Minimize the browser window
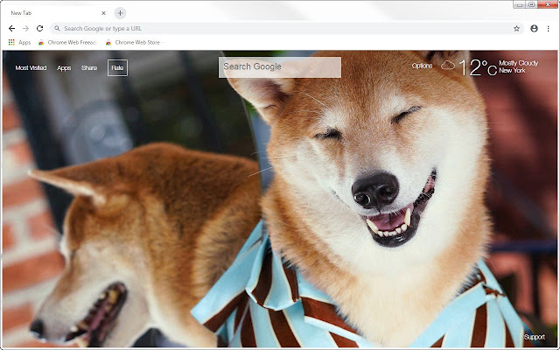 (520, 4)
